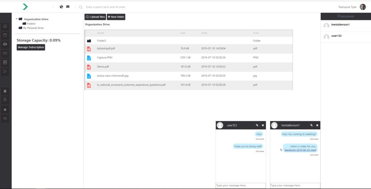The height and width of the screenshot is (189, 371).
Task: Open chat with trentallenson1 from Messenger list
Action: [x=340, y=25]
